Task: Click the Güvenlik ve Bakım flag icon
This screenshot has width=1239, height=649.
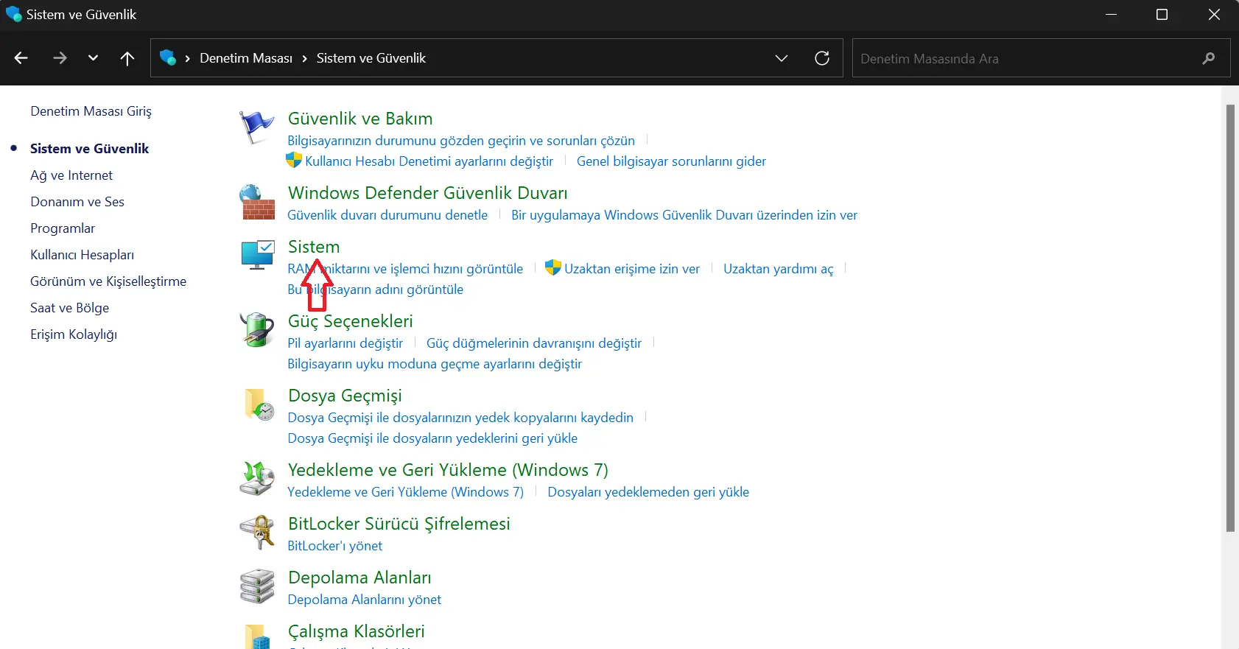Action: tap(256, 127)
